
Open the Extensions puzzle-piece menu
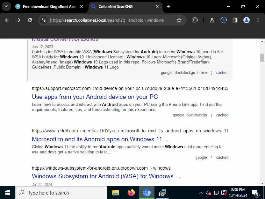pos(195,20)
